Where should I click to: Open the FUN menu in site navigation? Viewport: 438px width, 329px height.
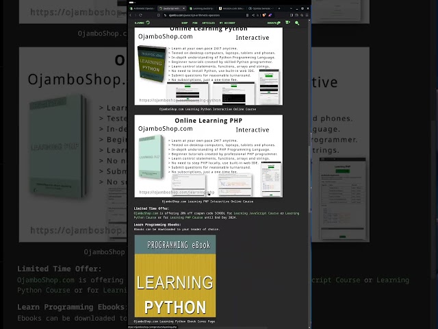click(195, 23)
